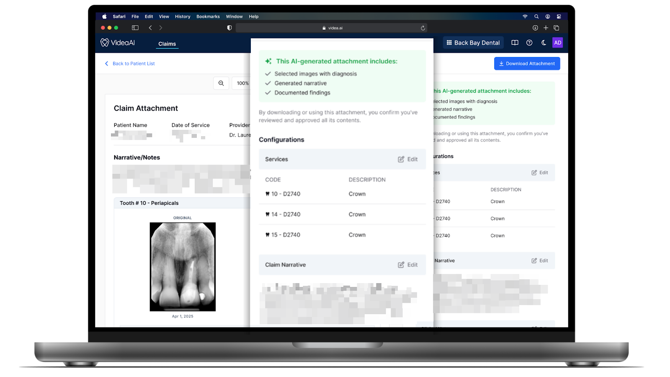Edit Services in the background right panel
Screen dimensions: 670x377
point(540,173)
